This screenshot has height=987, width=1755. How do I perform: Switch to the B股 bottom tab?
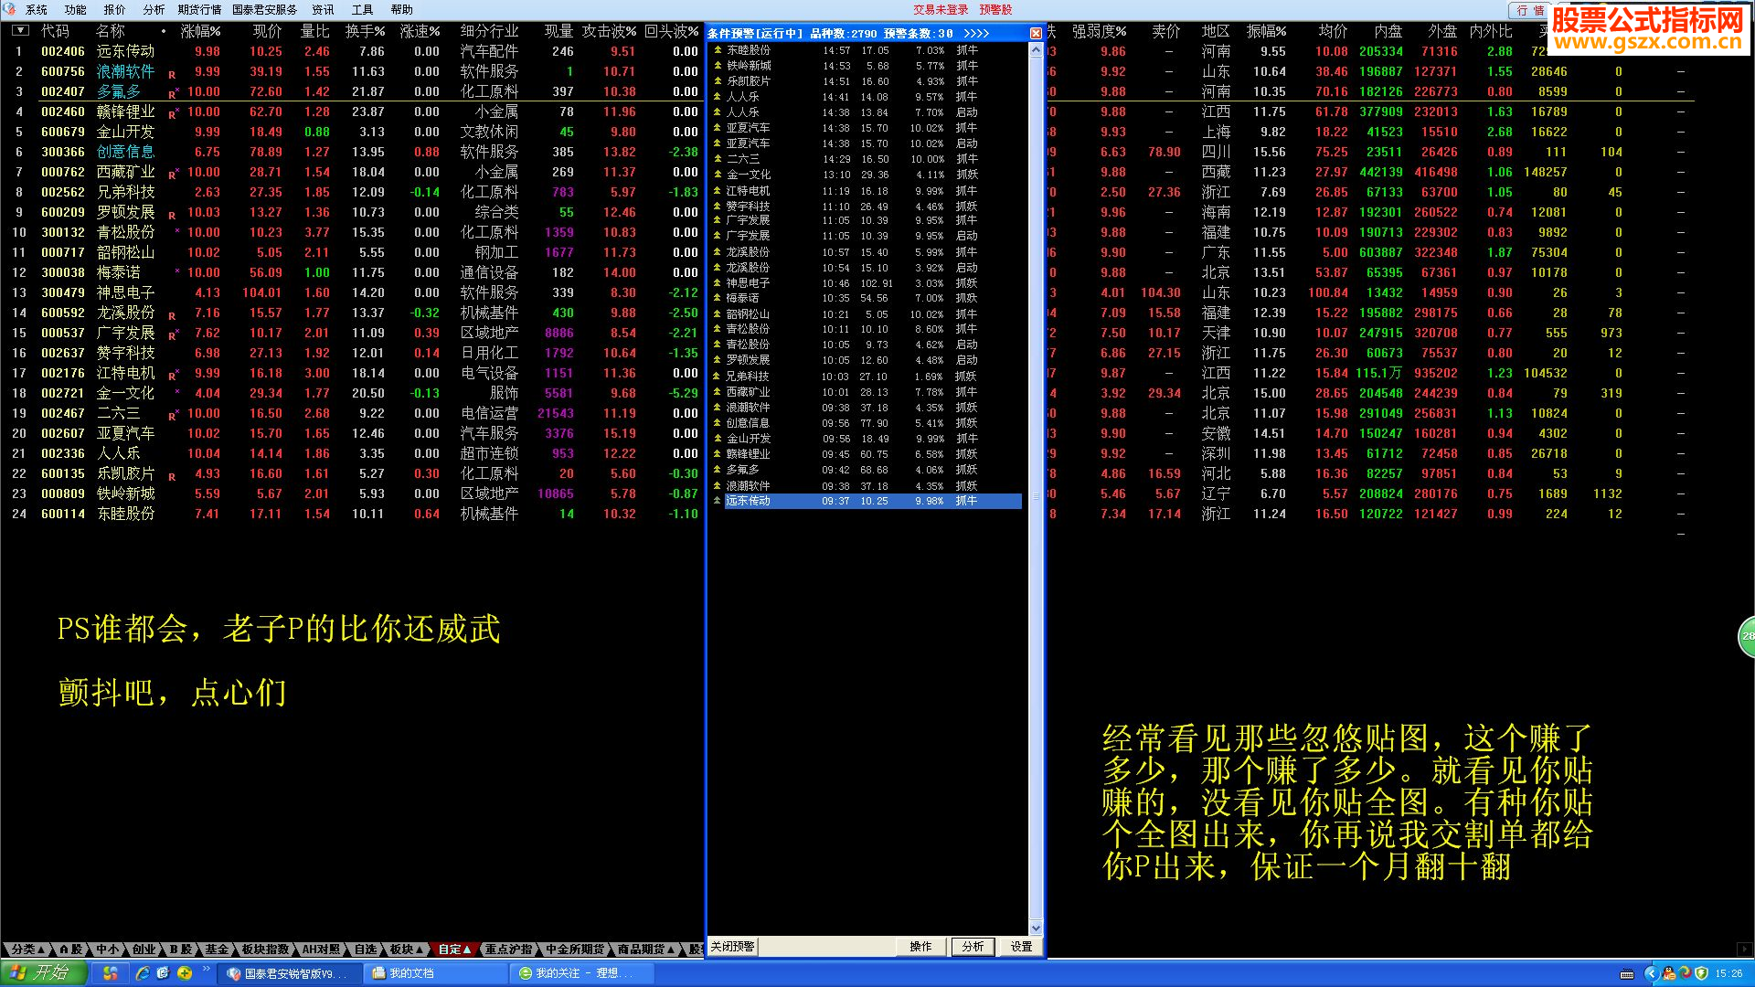(180, 950)
